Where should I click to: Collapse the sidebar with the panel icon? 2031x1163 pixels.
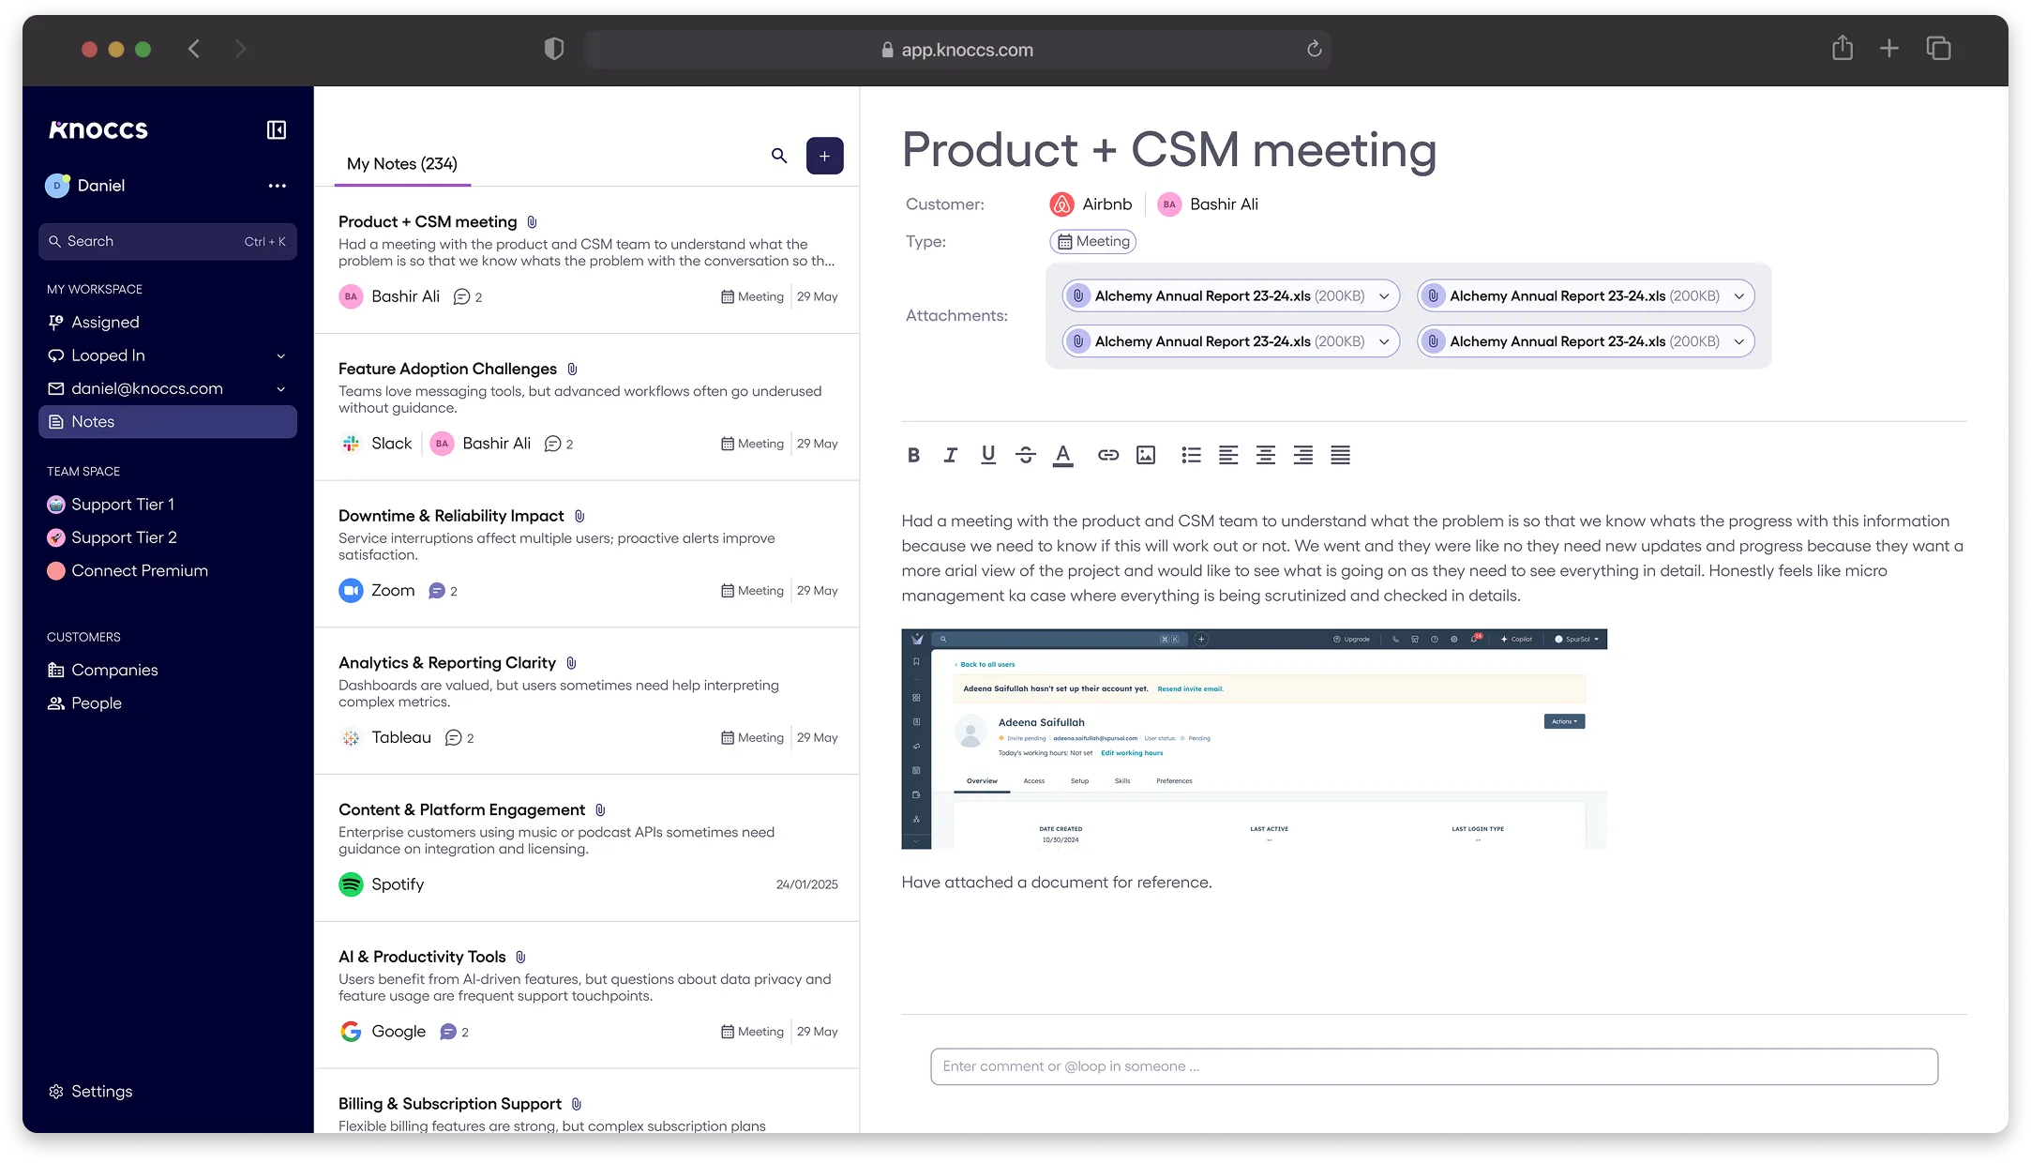click(x=277, y=129)
